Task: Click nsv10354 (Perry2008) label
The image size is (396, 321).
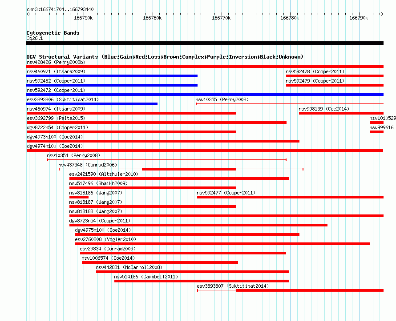Action: click(73, 155)
